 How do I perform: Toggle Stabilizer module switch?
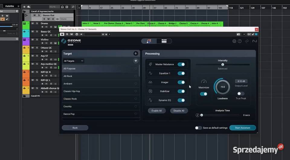181,91
